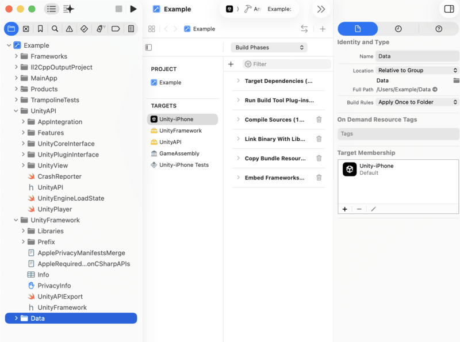Image resolution: width=460 pixels, height=342 pixels.
Task: Edit target membership with pencil button
Action: pyautogui.click(x=373, y=209)
